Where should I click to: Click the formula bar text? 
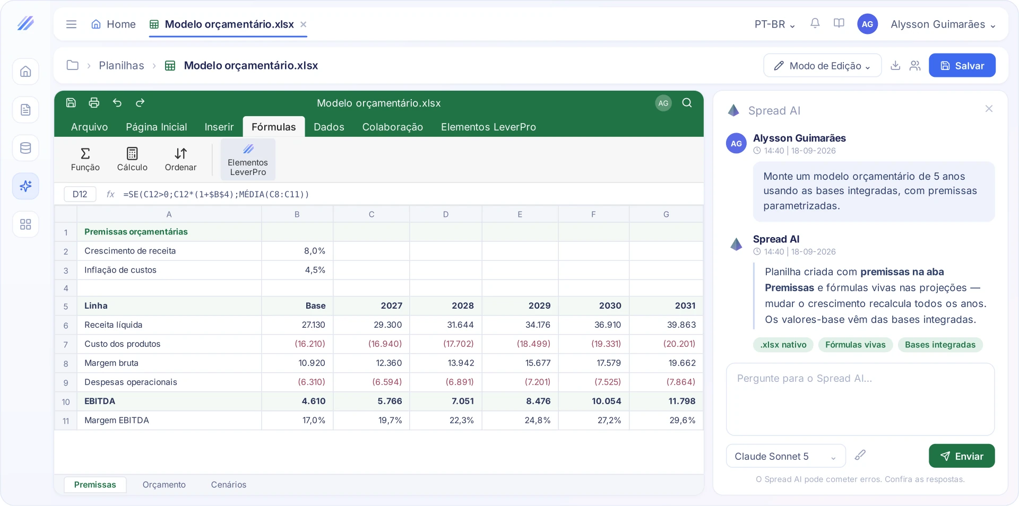point(217,194)
